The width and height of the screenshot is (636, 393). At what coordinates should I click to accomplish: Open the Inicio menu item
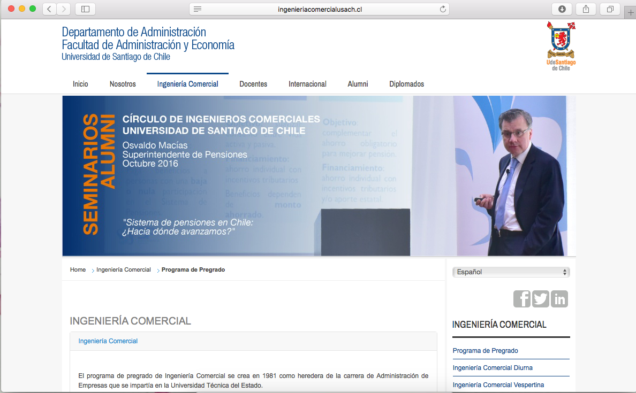pyautogui.click(x=80, y=84)
